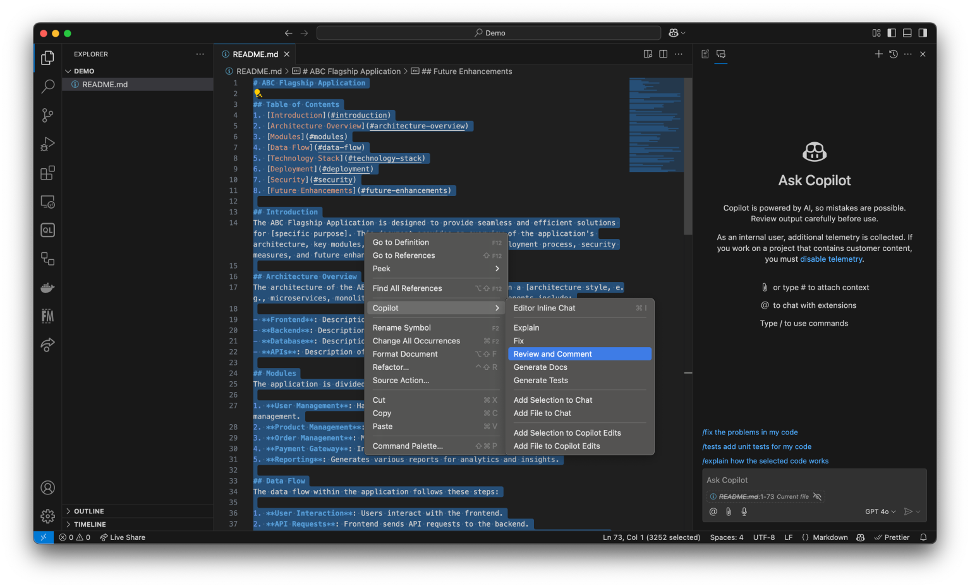970x588 pixels.
Task: Split the editor with the split icon
Action: tap(663, 54)
